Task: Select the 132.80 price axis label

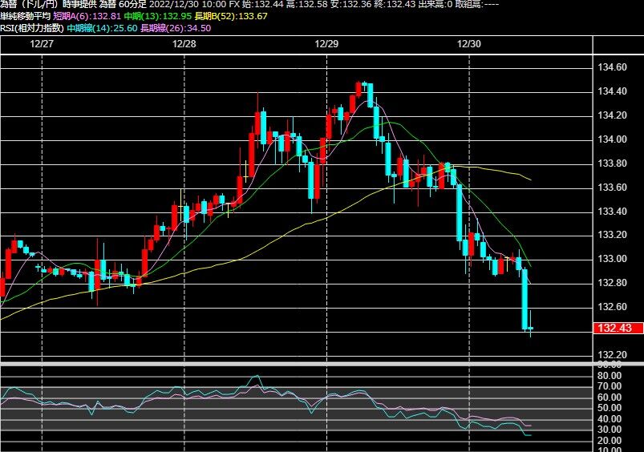Action: pos(613,283)
